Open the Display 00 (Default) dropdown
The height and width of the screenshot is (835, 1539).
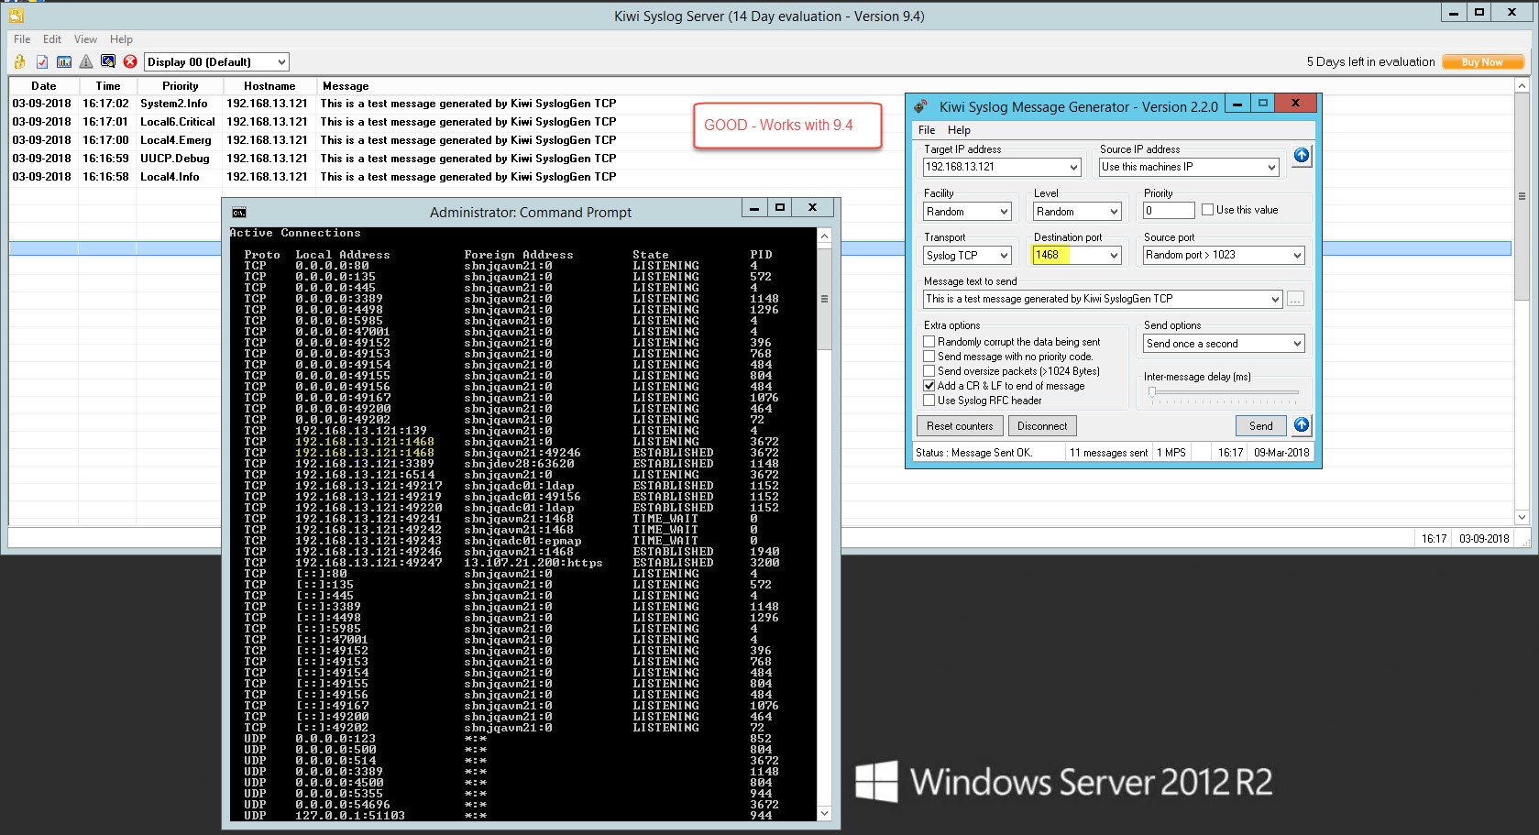[216, 61]
